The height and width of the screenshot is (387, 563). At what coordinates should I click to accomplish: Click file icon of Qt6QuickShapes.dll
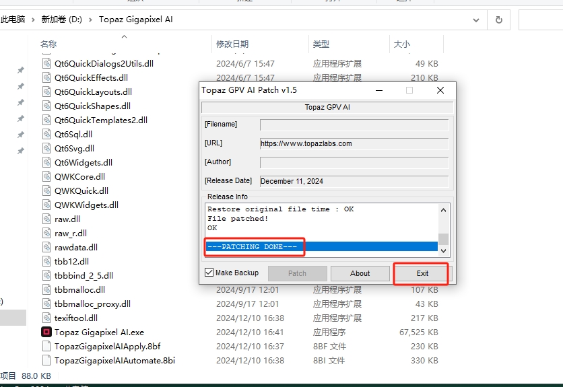[x=46, y=106]
